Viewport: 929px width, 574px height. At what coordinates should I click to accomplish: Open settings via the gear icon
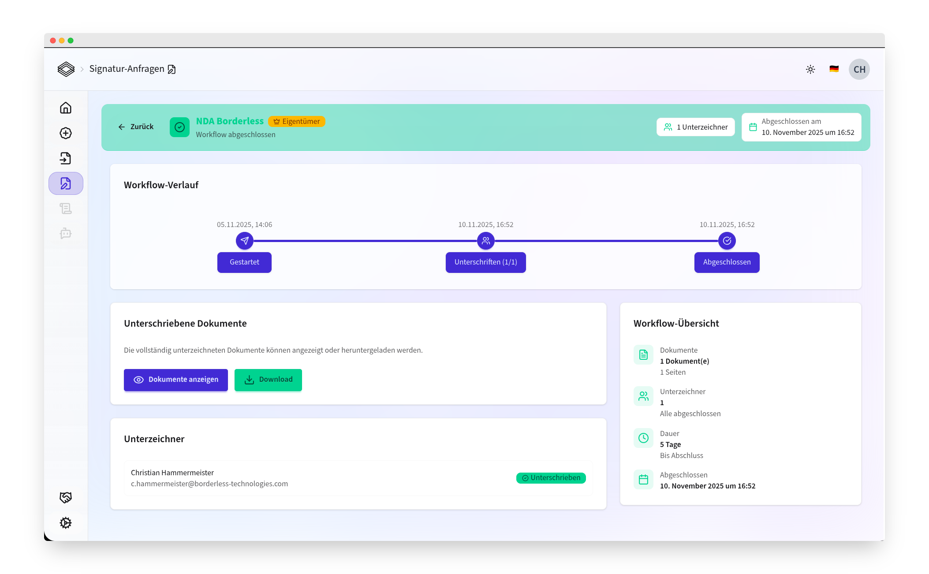[65, 523]
